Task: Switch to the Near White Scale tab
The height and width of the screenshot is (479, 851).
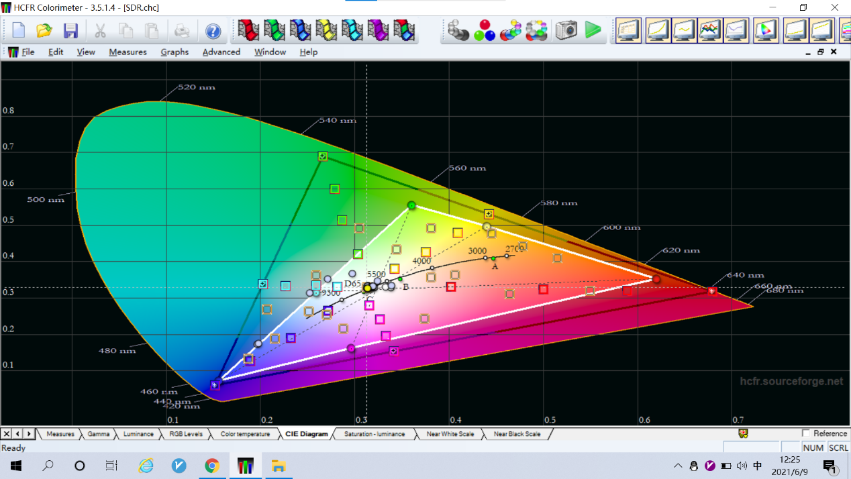Action: pyautogui.click(x=450, y=434)
